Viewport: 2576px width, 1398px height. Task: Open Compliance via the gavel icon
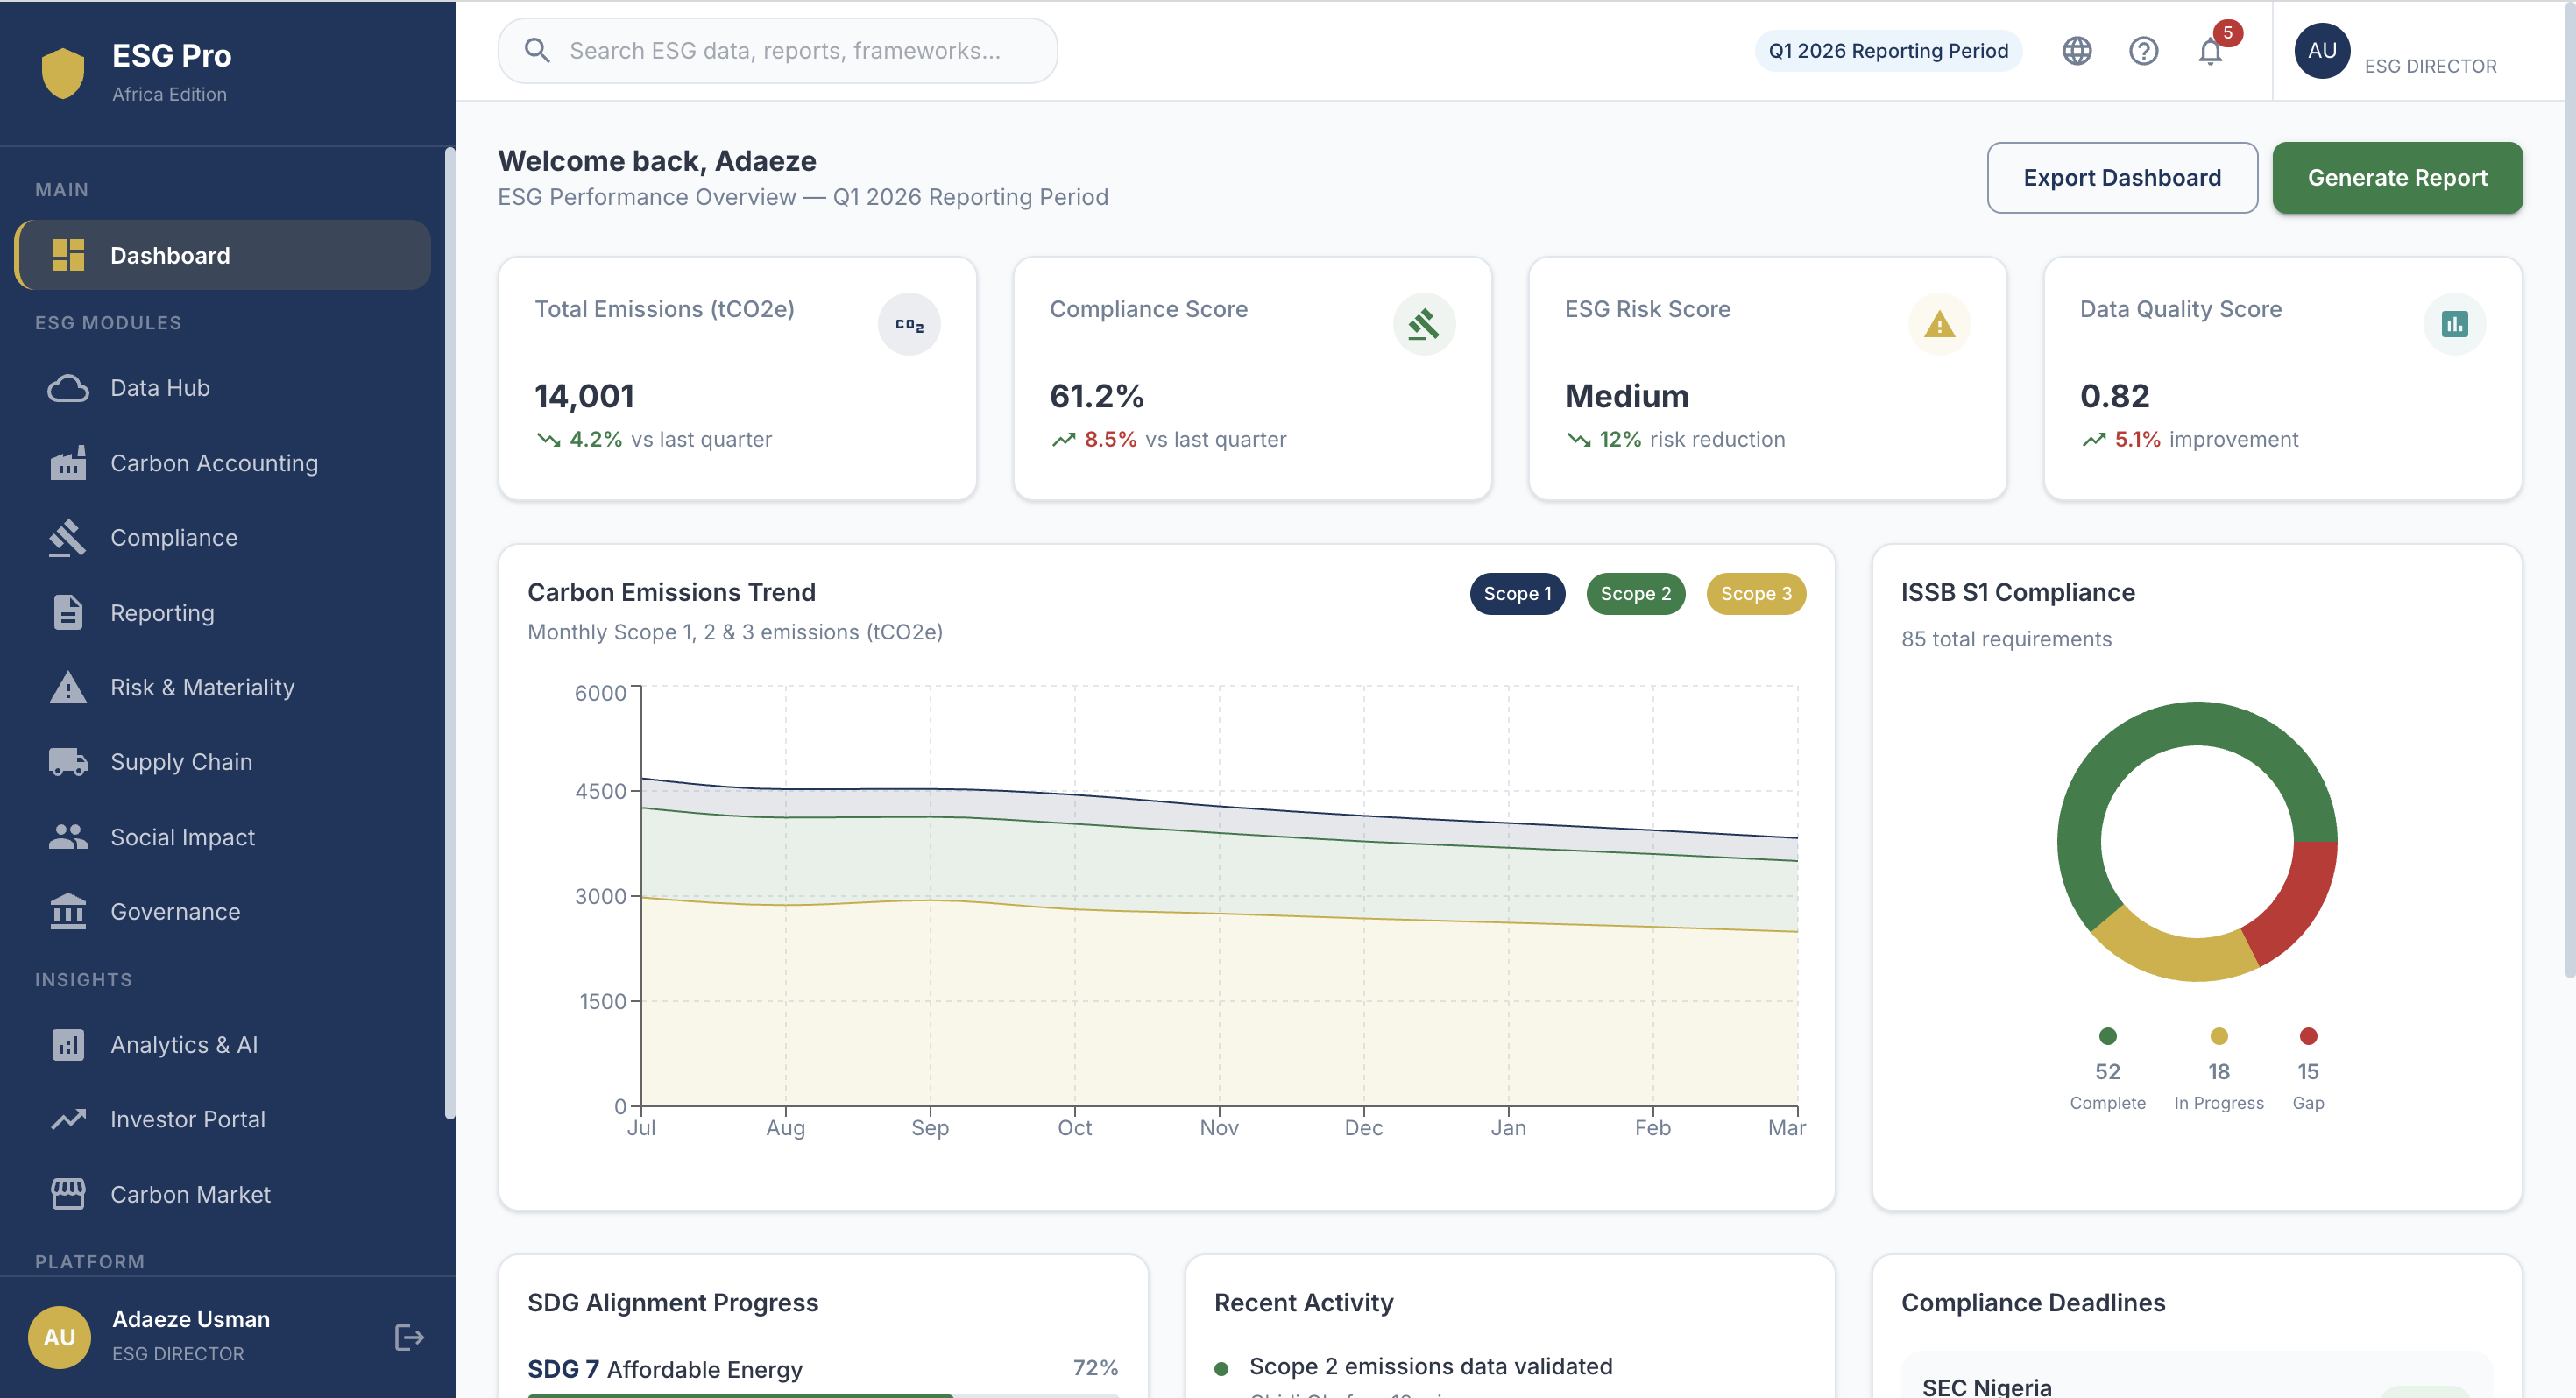click(68, 537)
